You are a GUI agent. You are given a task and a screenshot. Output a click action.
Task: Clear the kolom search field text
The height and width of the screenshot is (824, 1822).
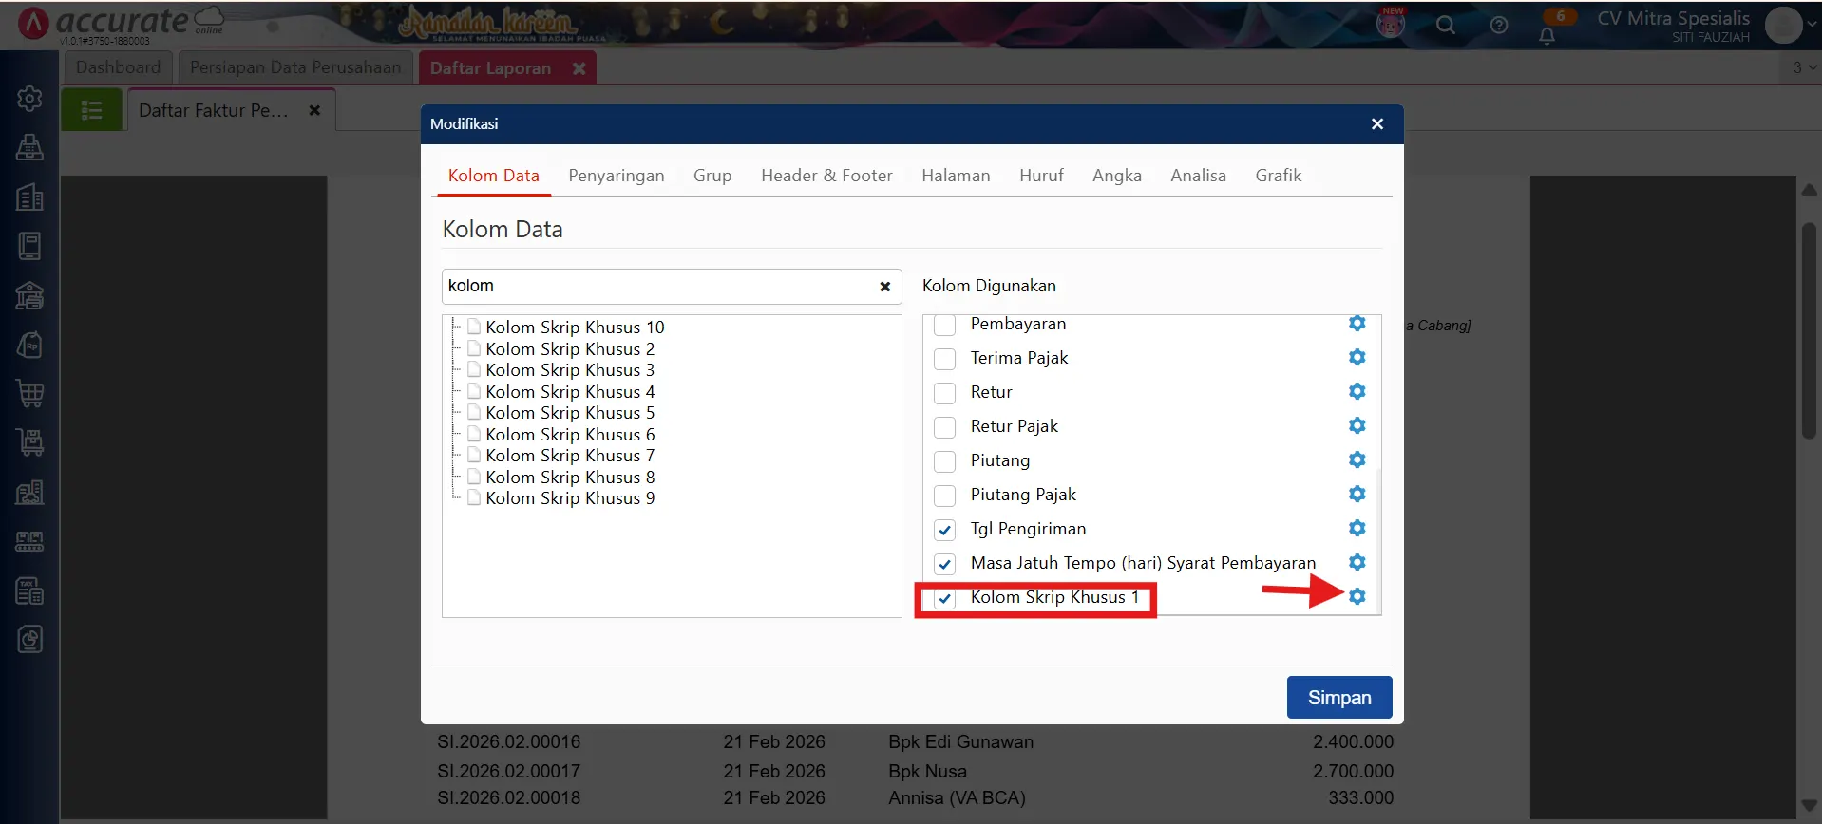click(x=884, y=287)
